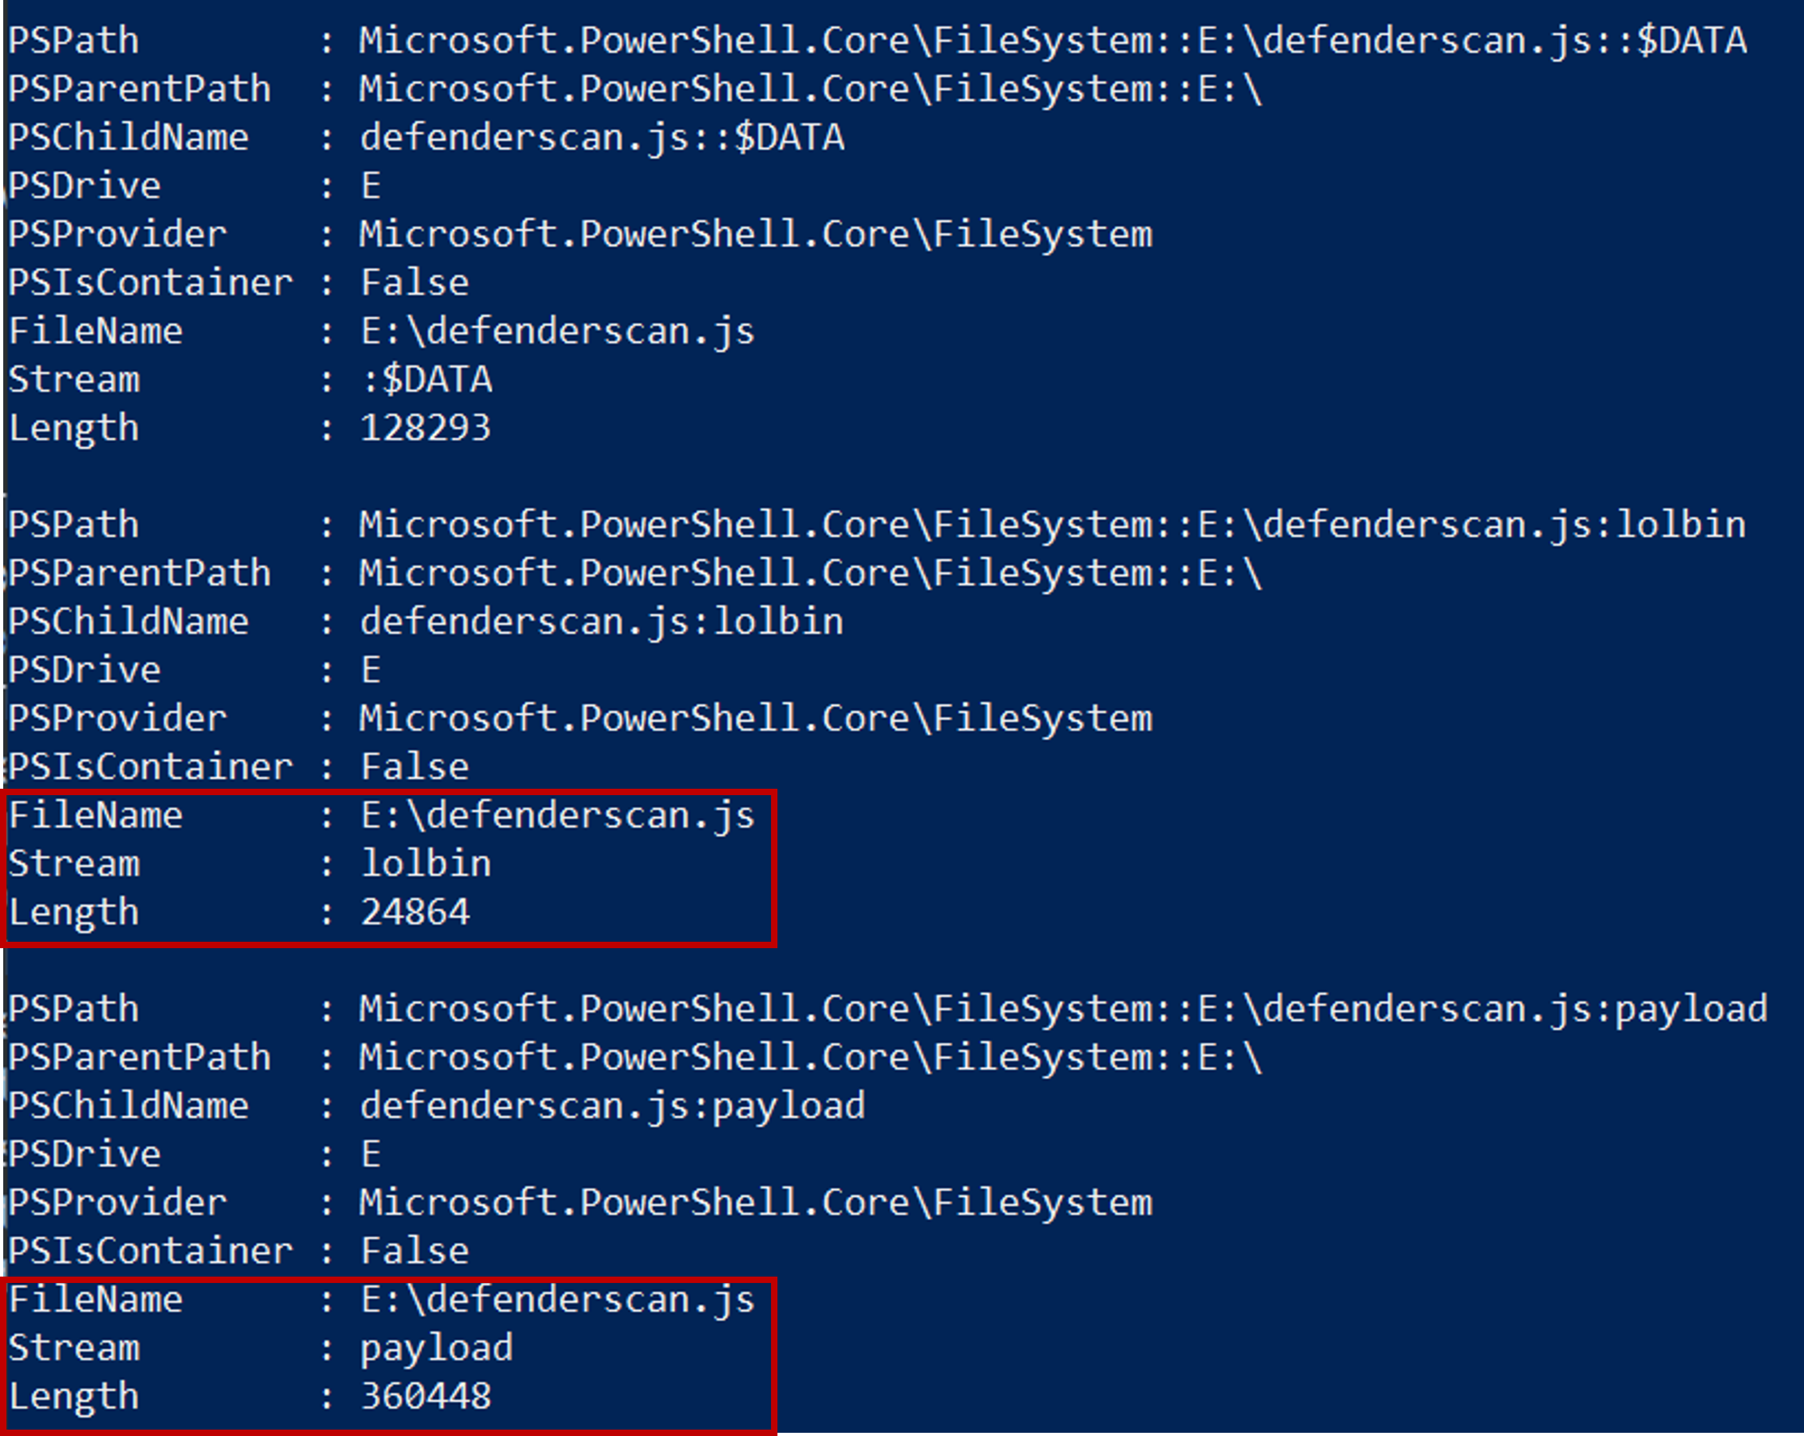The width and height of the screenshot is (1804, 1436).
Task: Click the Stream value lolbin
Action: [x=426, y=863]
